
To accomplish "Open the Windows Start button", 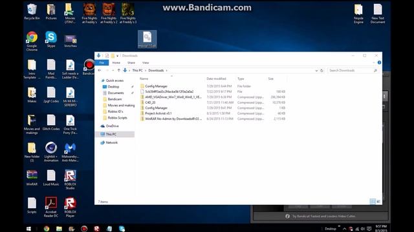I will click(x=28, y=229).
